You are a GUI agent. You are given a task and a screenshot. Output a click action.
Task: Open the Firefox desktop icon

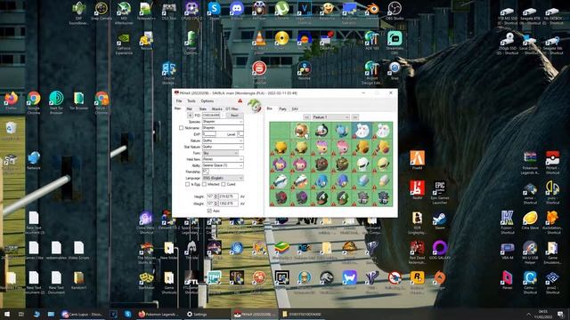click(12, 100)
